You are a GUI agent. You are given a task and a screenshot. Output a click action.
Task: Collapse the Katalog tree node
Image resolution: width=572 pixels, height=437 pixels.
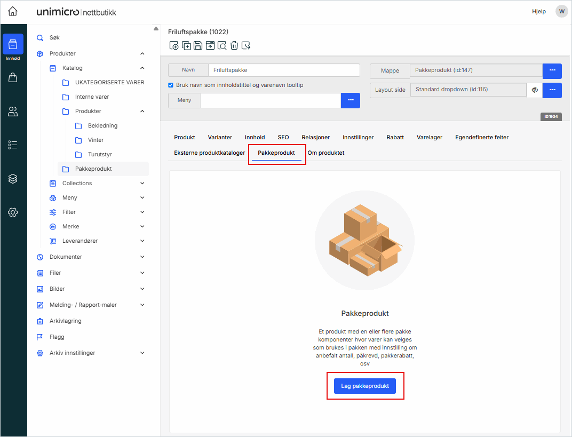(x=142, y=68)
